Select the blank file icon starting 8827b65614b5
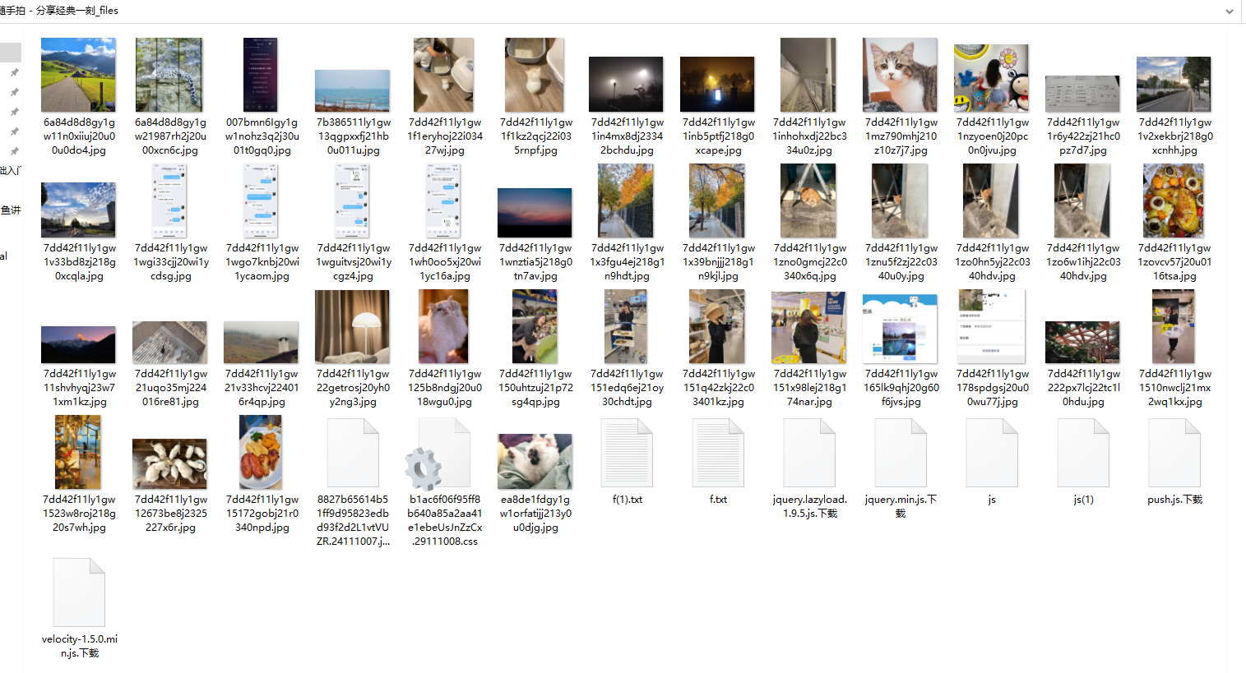The height and width of the screenshot is (673, 1246). pyautogui.click(x=353, y=454)
